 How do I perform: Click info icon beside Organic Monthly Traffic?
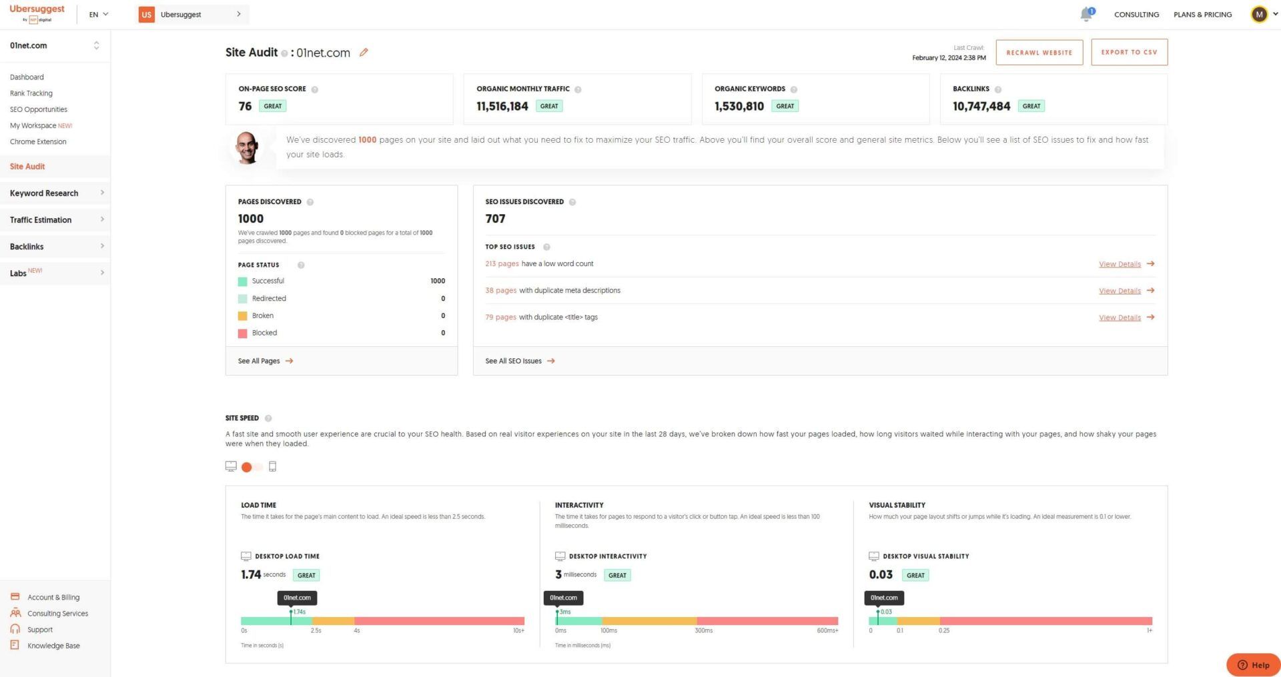click(x=578, y=89)
